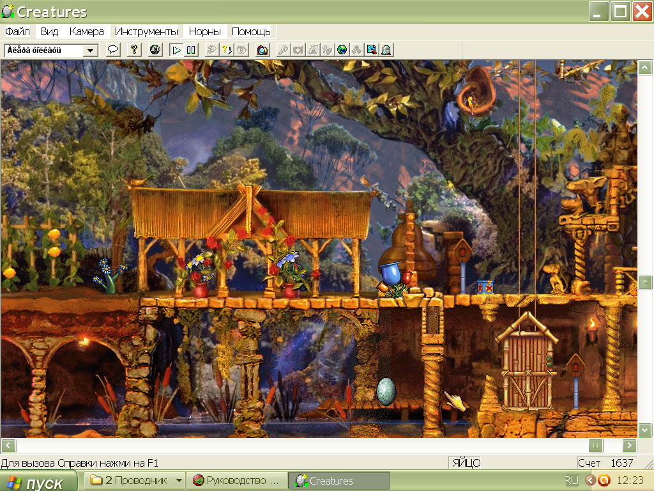654x491 pixels.
Task: Expand hidden tray icons arrow
Action: (590, 480)
